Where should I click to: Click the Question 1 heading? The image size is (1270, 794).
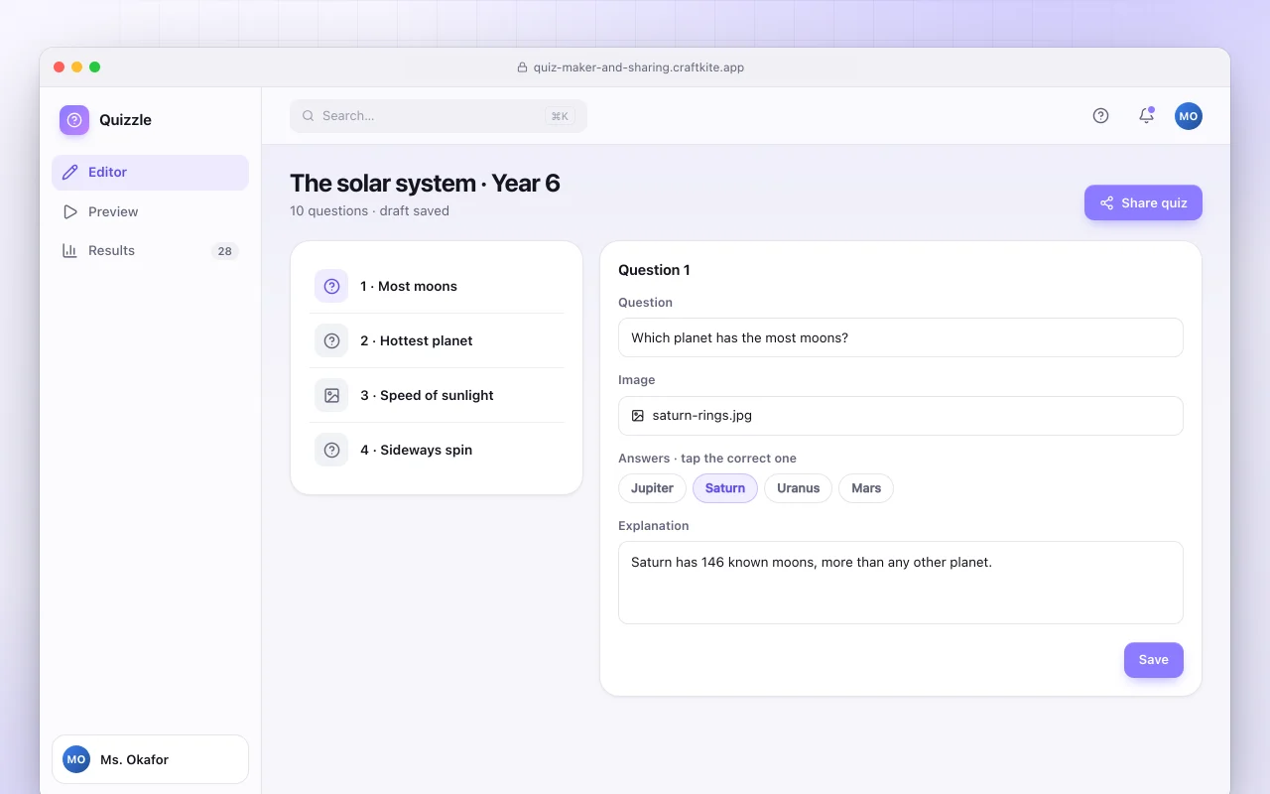tap(654, 270)
